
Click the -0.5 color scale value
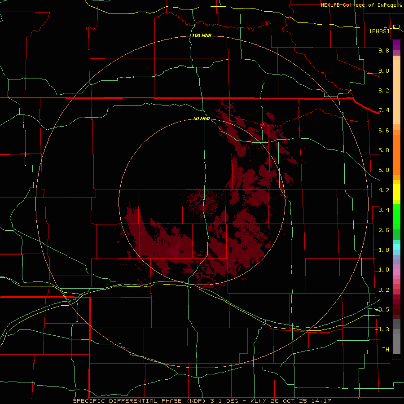382,310
